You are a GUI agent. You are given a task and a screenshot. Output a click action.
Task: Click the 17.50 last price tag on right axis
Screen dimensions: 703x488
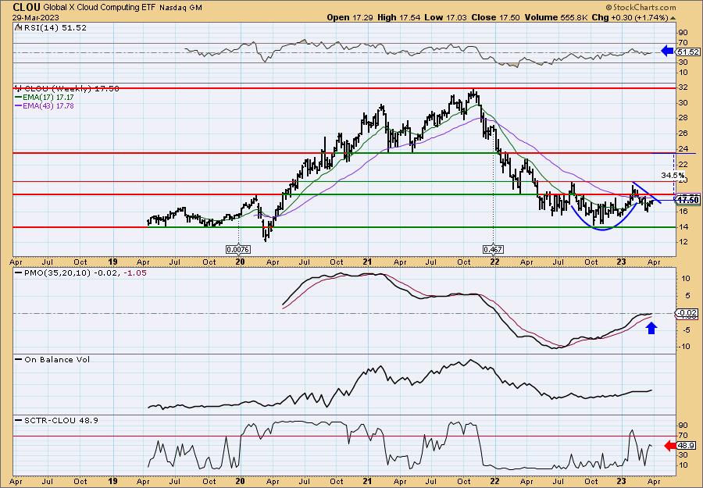pyautogui.click(x=687, y=200)
